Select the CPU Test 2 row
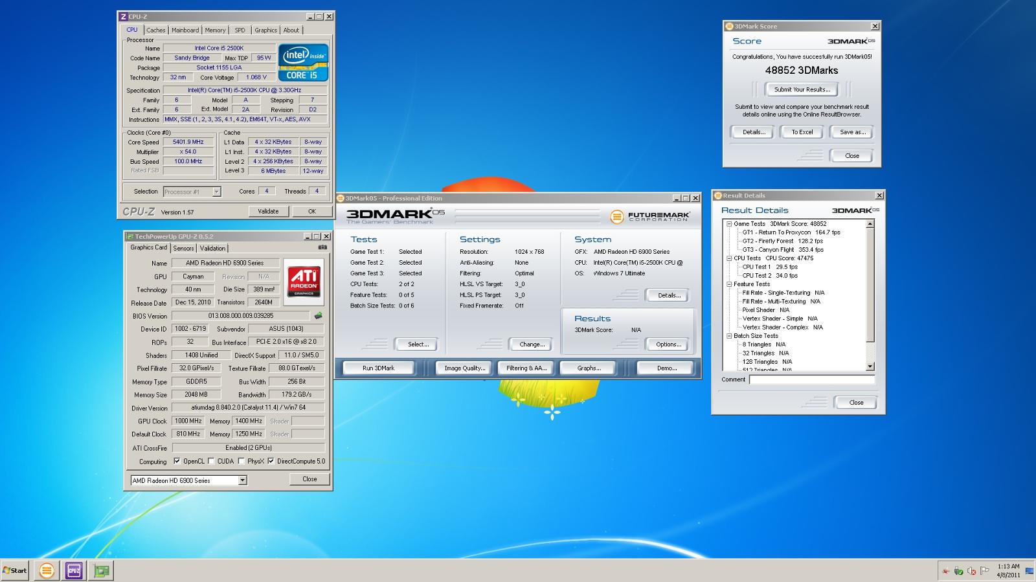Viewport: 1036px width, 582px height. (x=770, y=276)
